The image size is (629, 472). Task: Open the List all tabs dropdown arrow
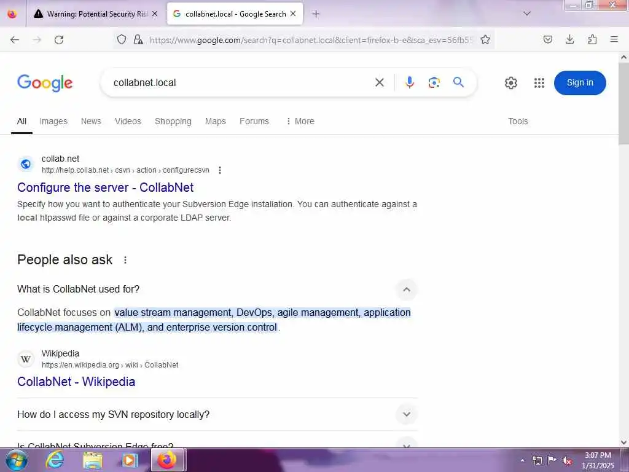coord(527,14)
